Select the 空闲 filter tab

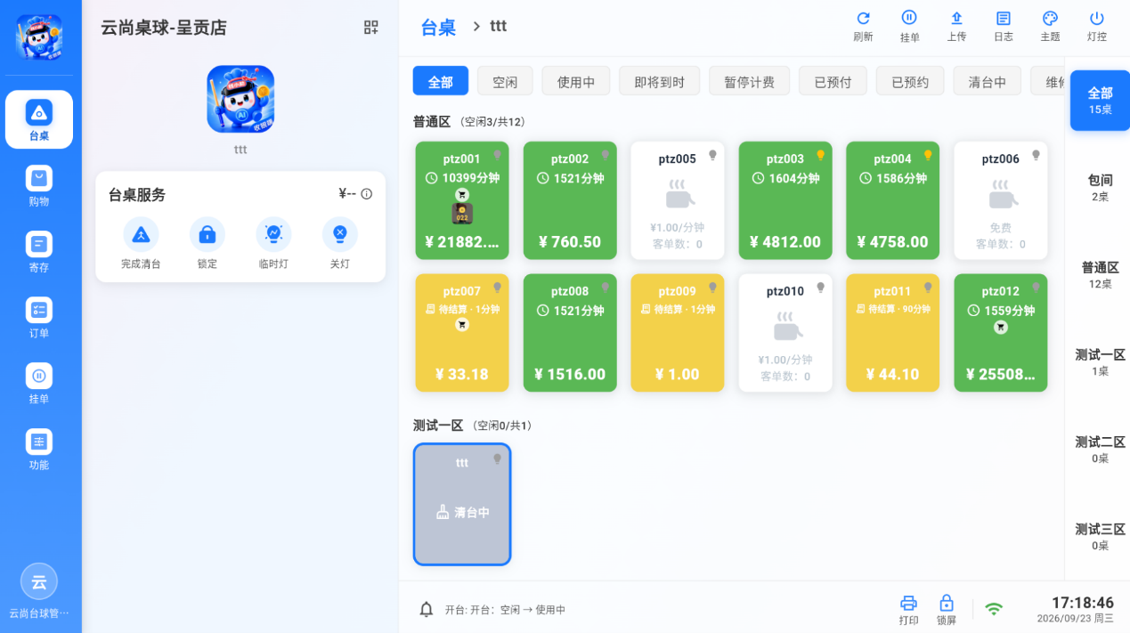pyautogui.click(x=505, y=81)
